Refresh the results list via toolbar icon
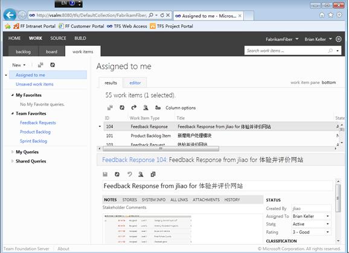This screenshot has height=253, width=349. pyautogui.click(x=122, y=107)
